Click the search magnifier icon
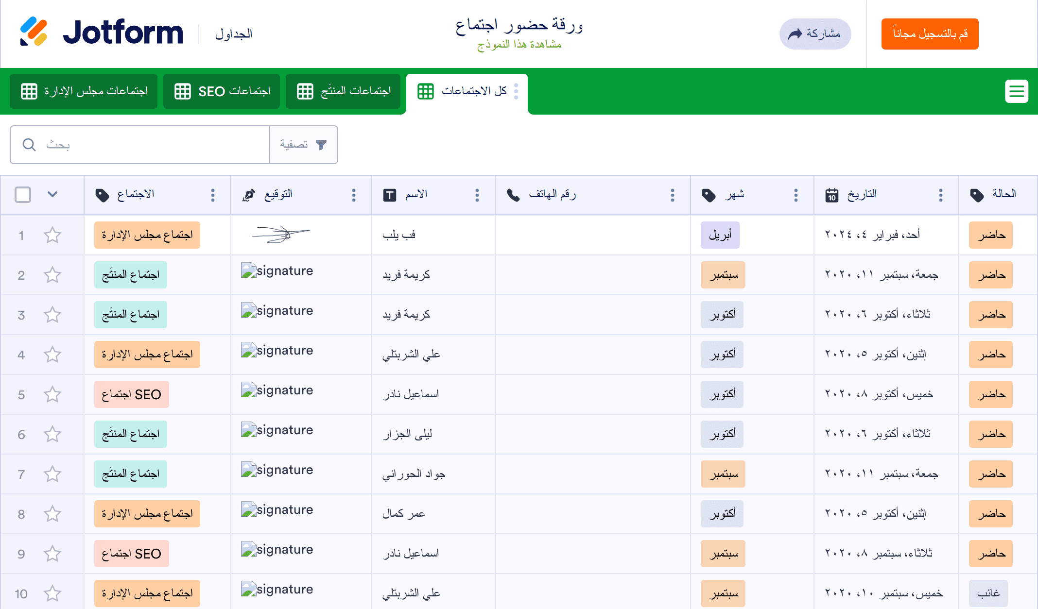Viewport: 1038px width, 609px height. point(29,145)
